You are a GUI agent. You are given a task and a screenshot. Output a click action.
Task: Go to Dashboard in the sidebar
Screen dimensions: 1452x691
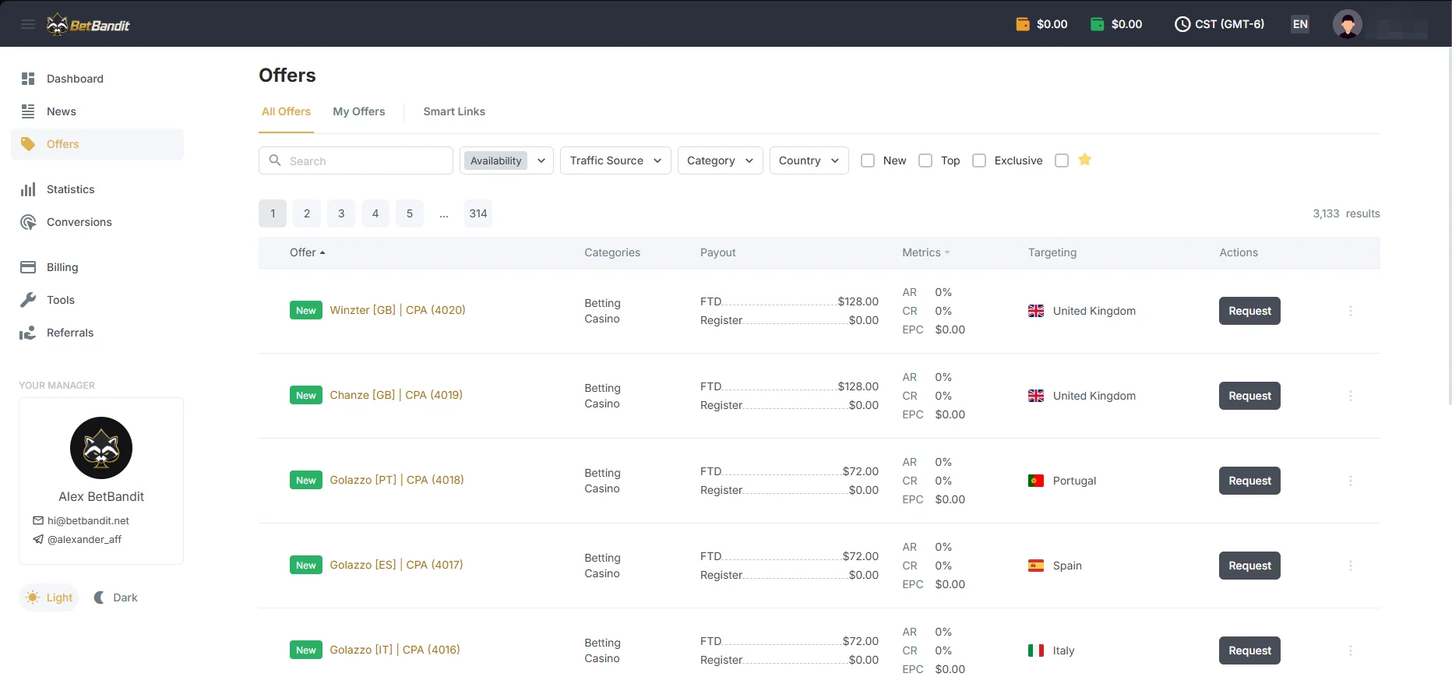[x=97, y=79]
